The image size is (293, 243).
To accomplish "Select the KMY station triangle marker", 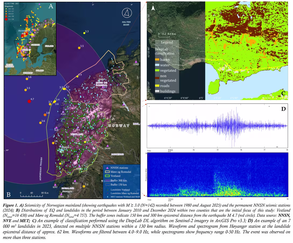I will click(x=55, y=185).
